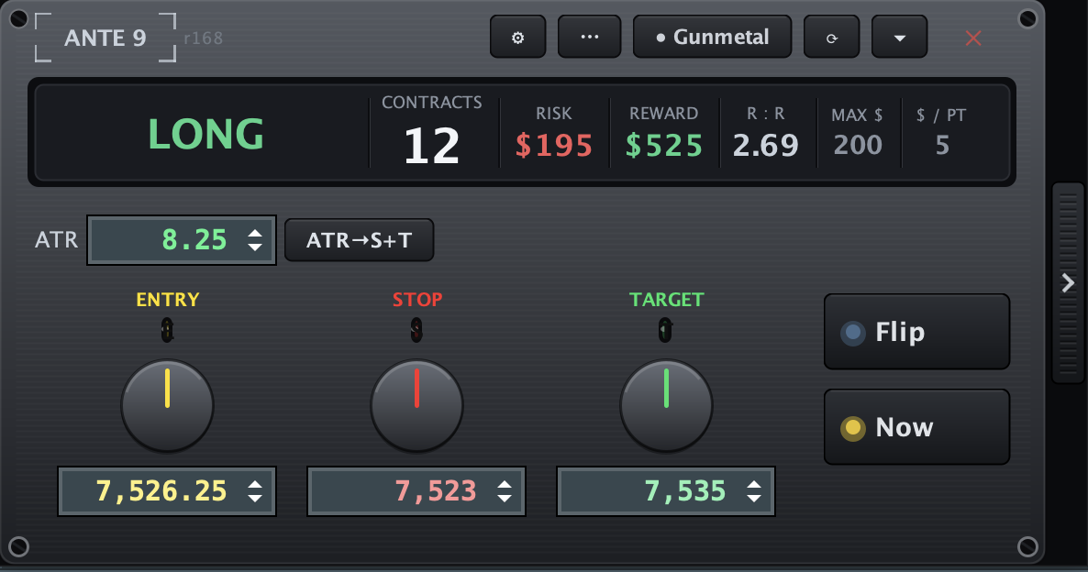The width and height of the screenshot is (1088, 572).
Task: Lower the TARGET price with down arrow
Action: pyautogui.click(x=754, y=498)
